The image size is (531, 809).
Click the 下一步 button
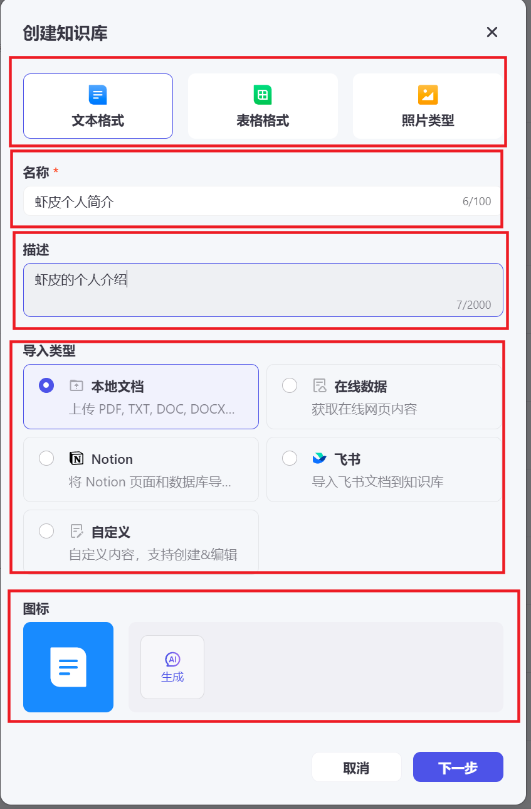point(458,767)
